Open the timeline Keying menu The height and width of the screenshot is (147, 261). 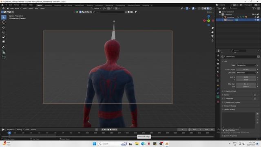pyautogui.click(x=20, y=129)
